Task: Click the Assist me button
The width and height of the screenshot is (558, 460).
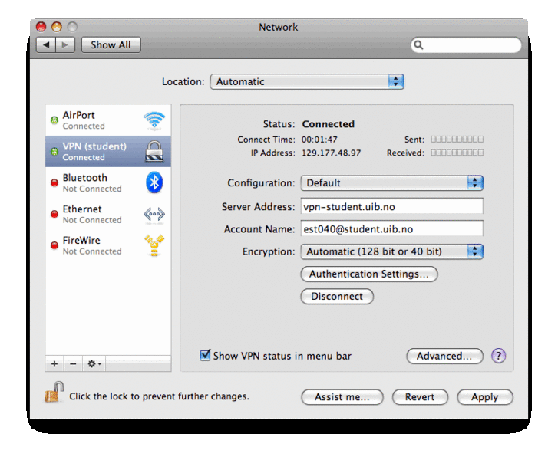Action: tap(342, 396)
